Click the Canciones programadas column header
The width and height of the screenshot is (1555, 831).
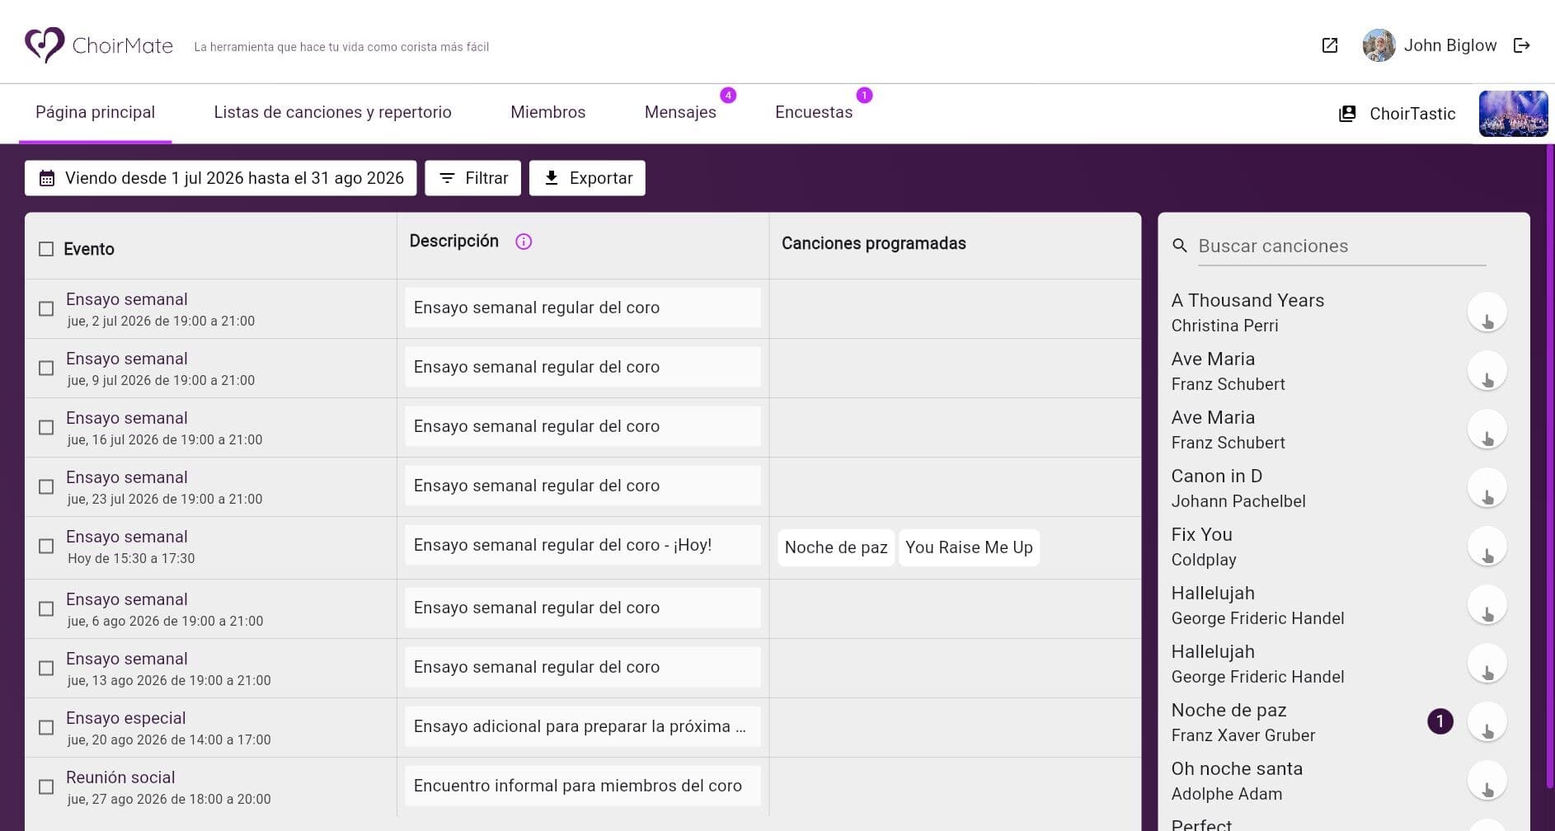874,243
